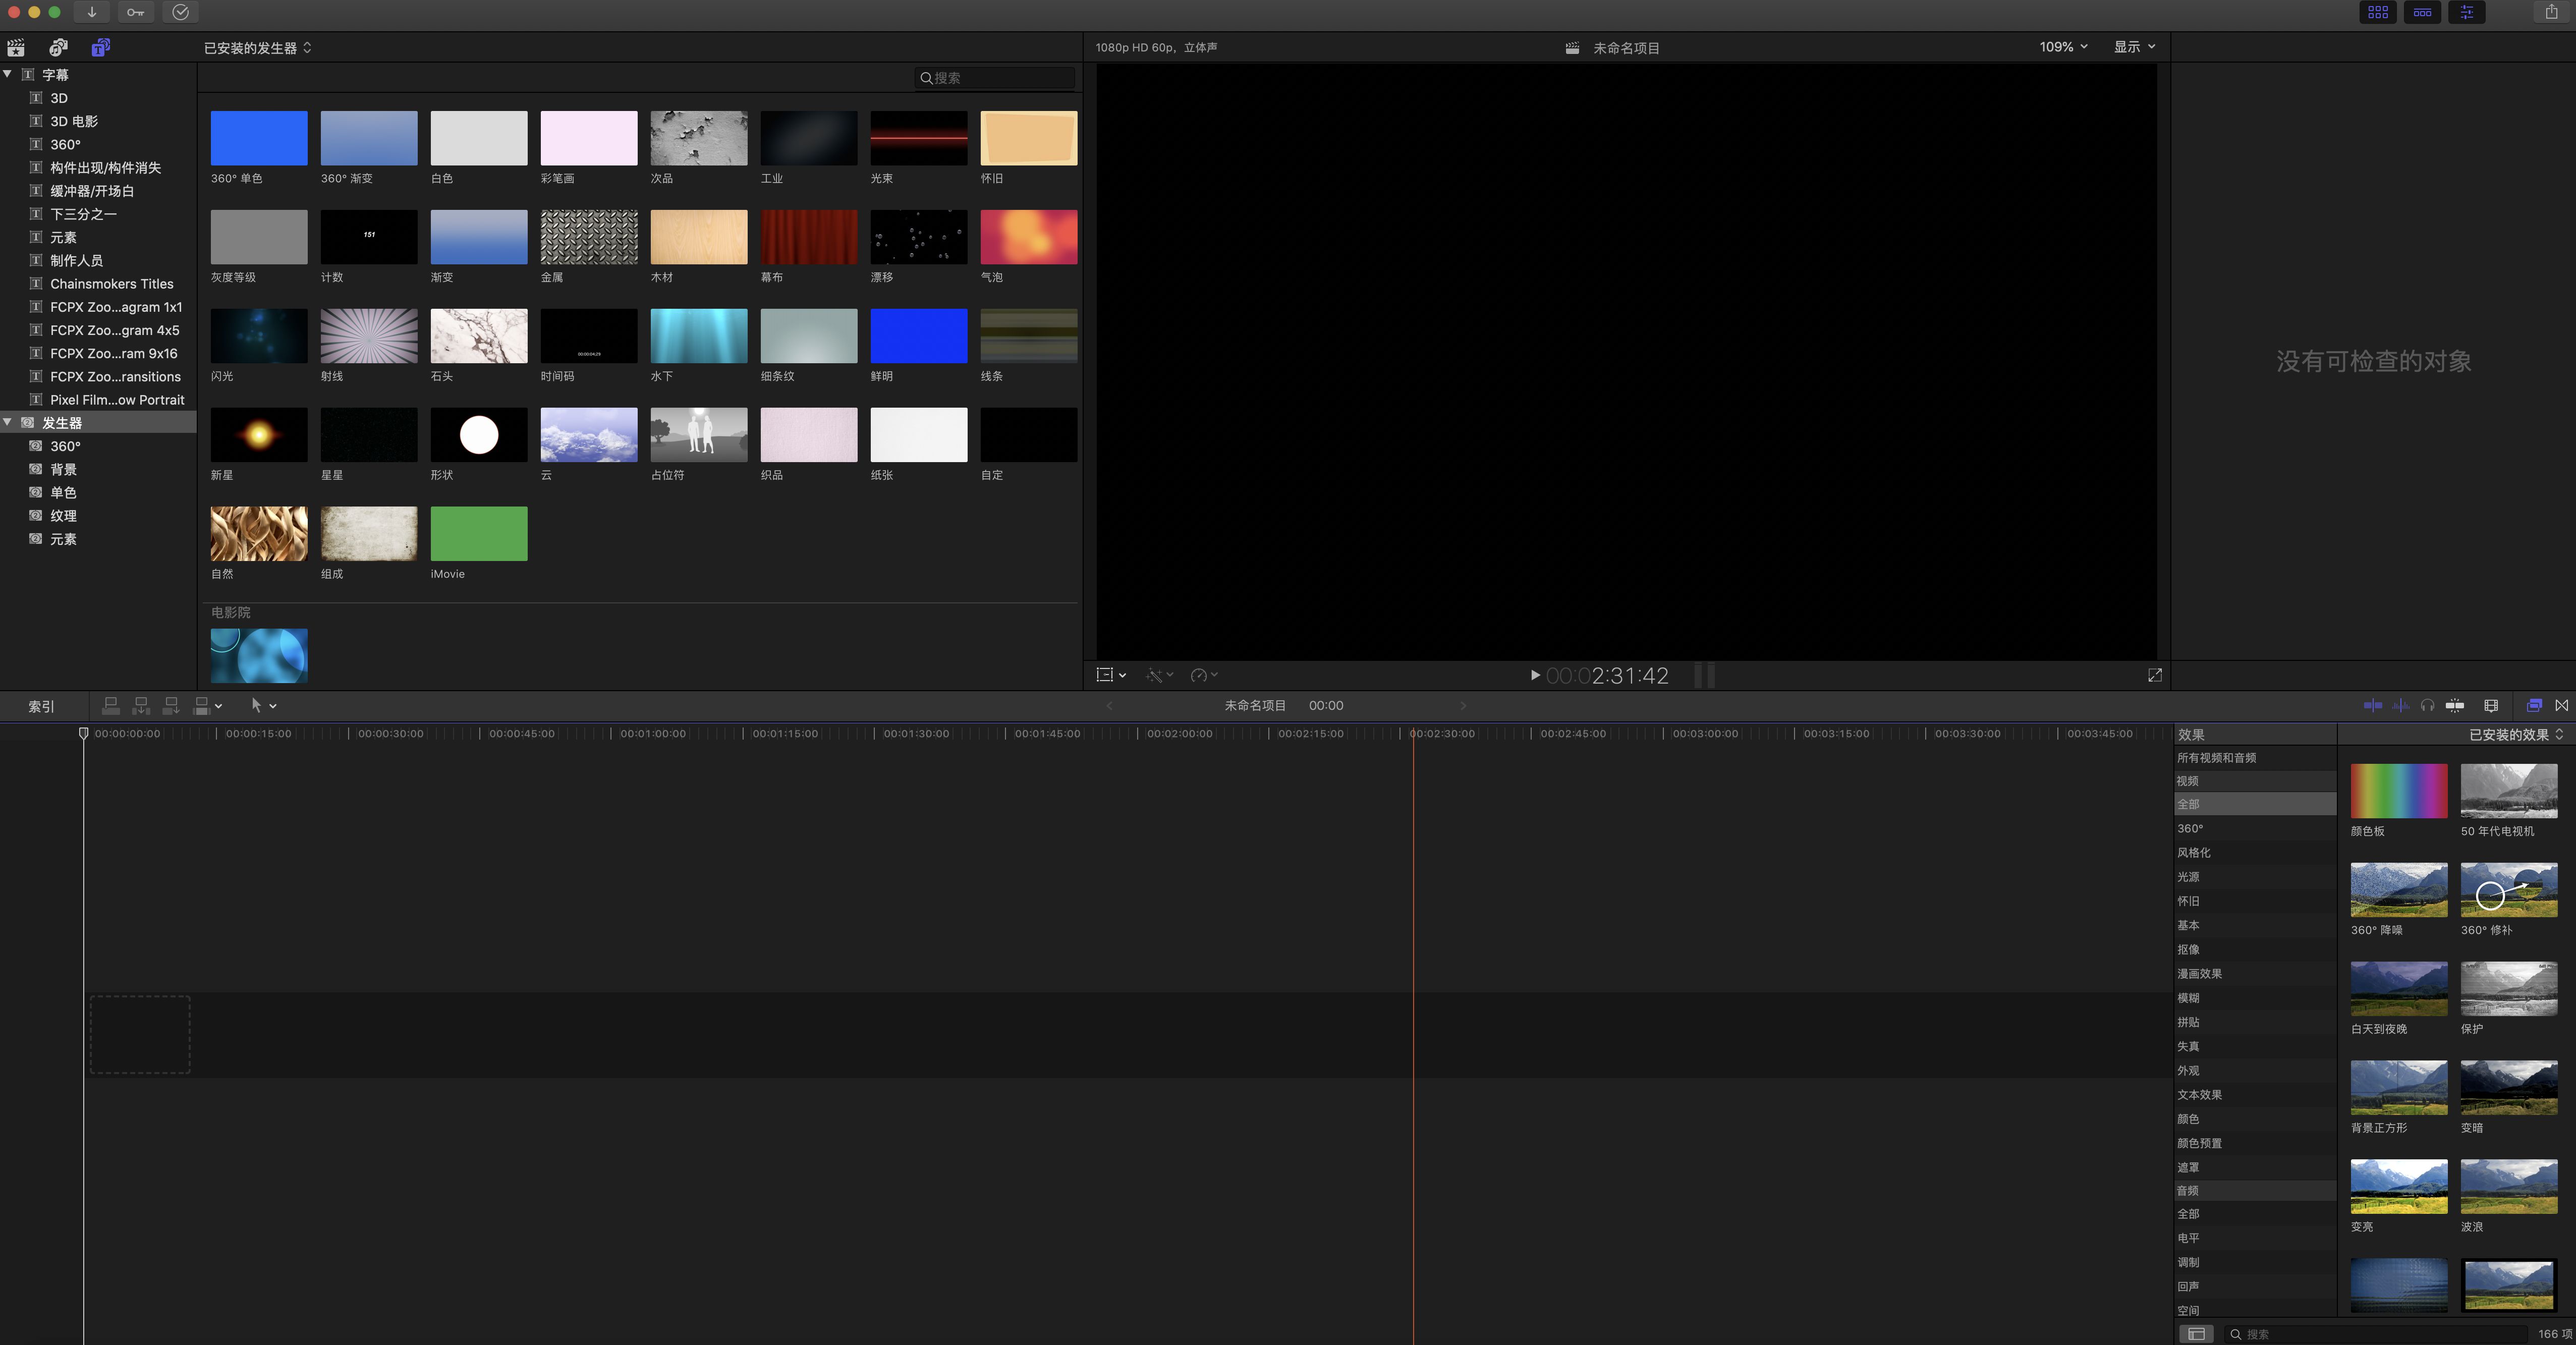Viewport: 2576px width, 1345px height.
Task: Open the 已安装的发生器 filter popup
Action: (x=258, y=48)
